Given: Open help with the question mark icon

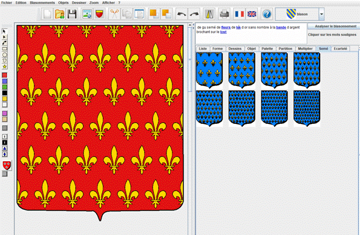Looking at the screenshot, I should click(x=267, y=13).
